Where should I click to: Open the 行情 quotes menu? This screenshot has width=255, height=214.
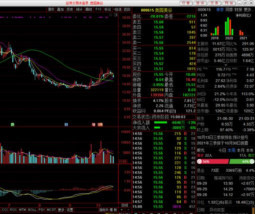[x=186, y=3]
